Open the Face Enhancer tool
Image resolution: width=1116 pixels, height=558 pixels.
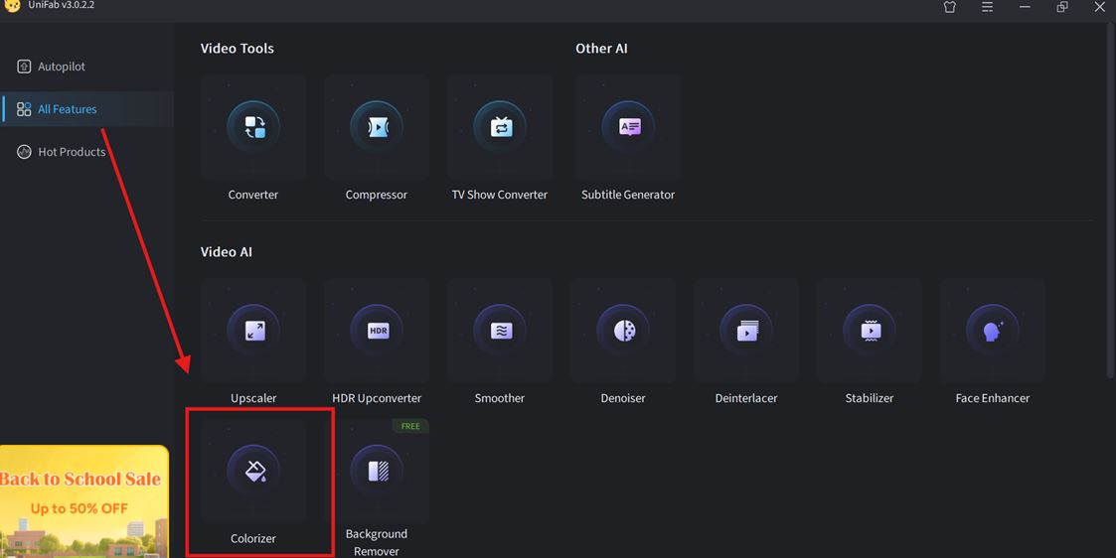(x=992, y=332)
